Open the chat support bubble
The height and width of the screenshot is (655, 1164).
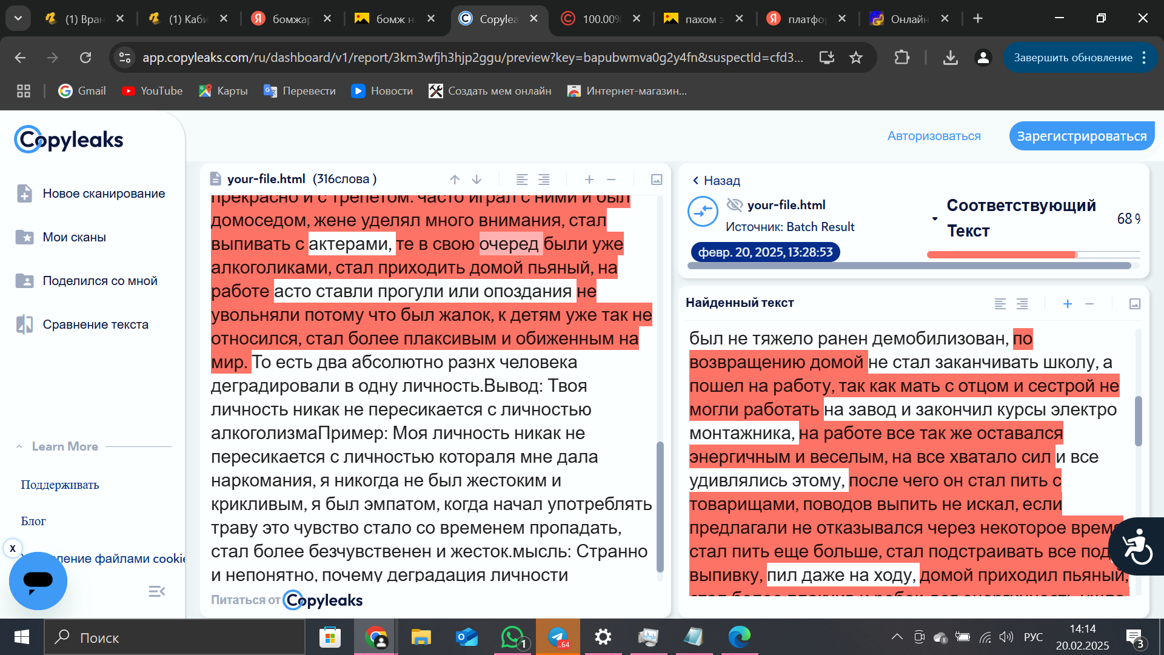(38, 580)
